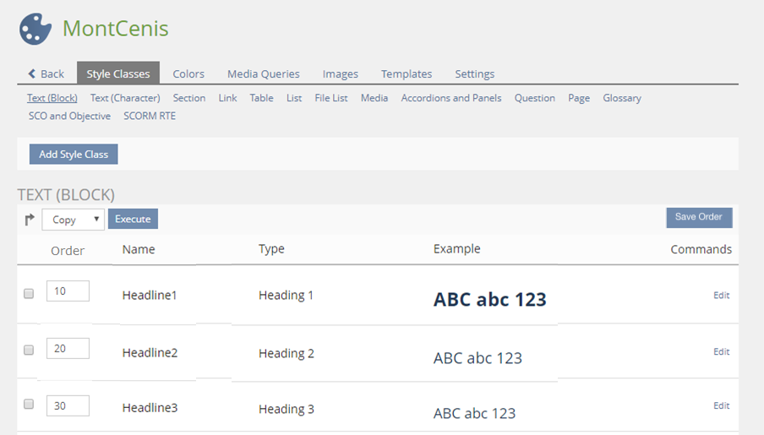Select the Accordions and Panels category
Image resolution: width=764 pixels, height=435 pixels.
point(450,98)
